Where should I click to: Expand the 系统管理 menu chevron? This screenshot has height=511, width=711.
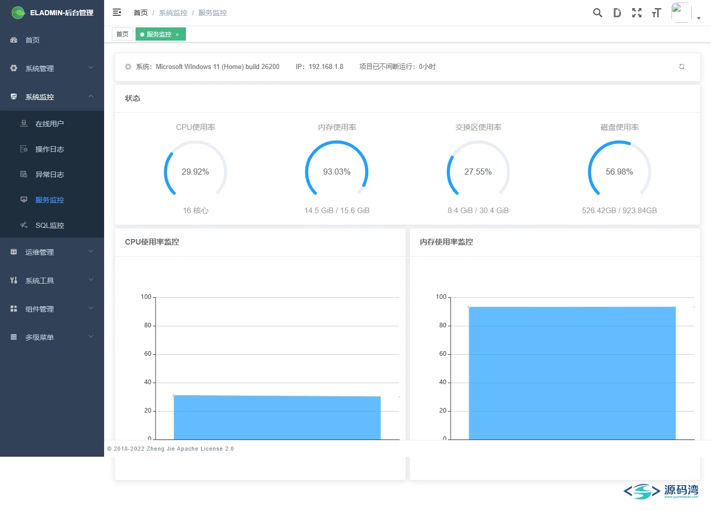pos(91,67)
